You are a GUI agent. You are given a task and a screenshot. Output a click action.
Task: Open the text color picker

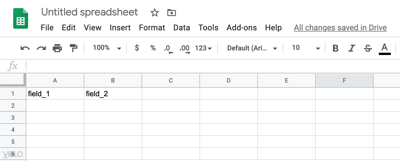pyautogui.click(x=385, y=48)
